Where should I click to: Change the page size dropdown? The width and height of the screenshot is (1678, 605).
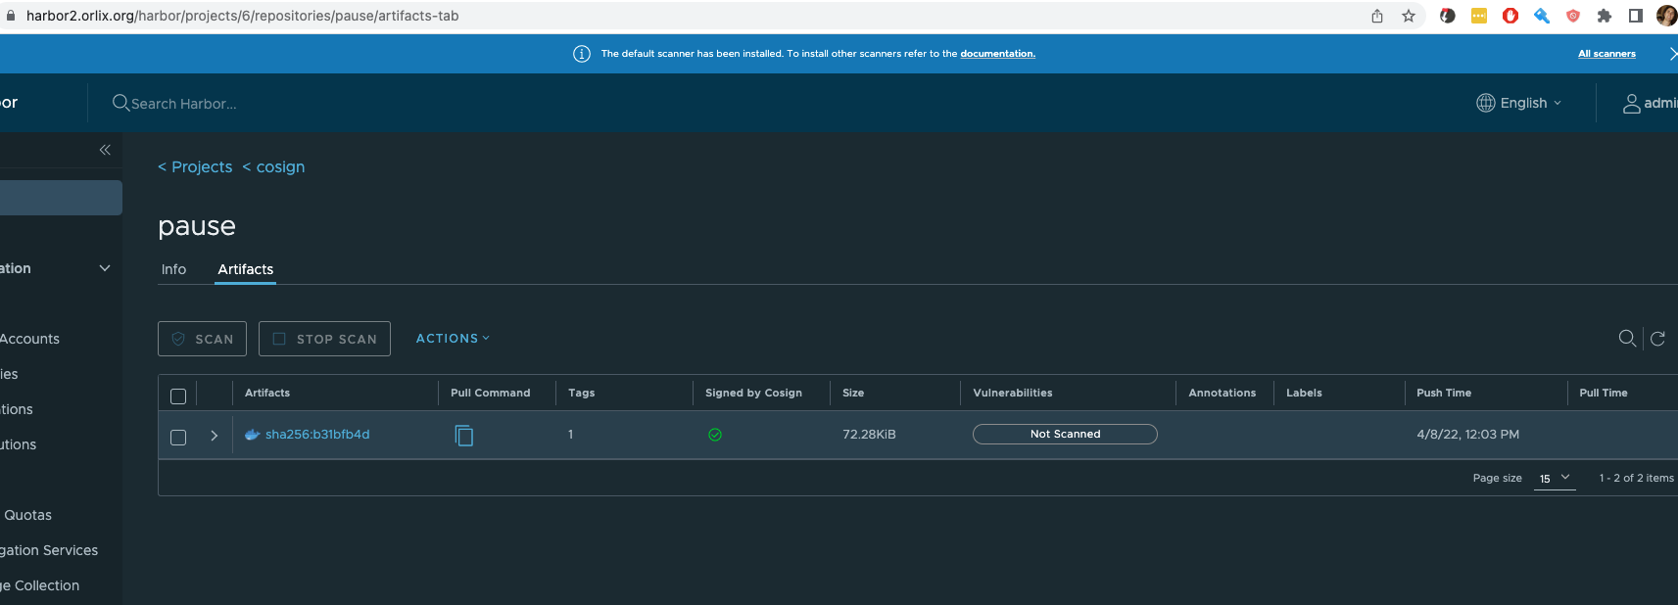tap(1554, 478)
